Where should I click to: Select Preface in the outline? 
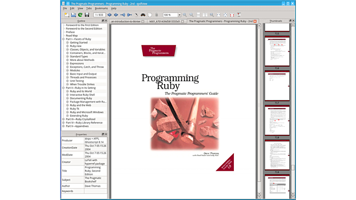click(70, 32)
